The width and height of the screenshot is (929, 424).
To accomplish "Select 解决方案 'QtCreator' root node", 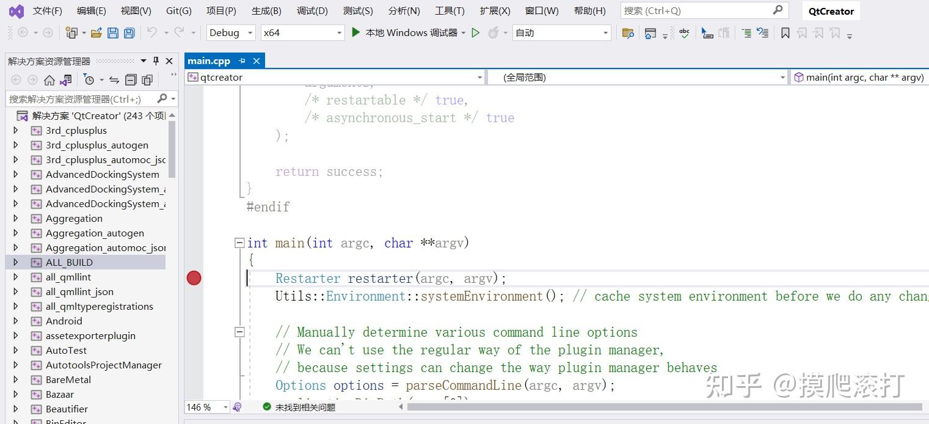I will [x=92, y=115].
